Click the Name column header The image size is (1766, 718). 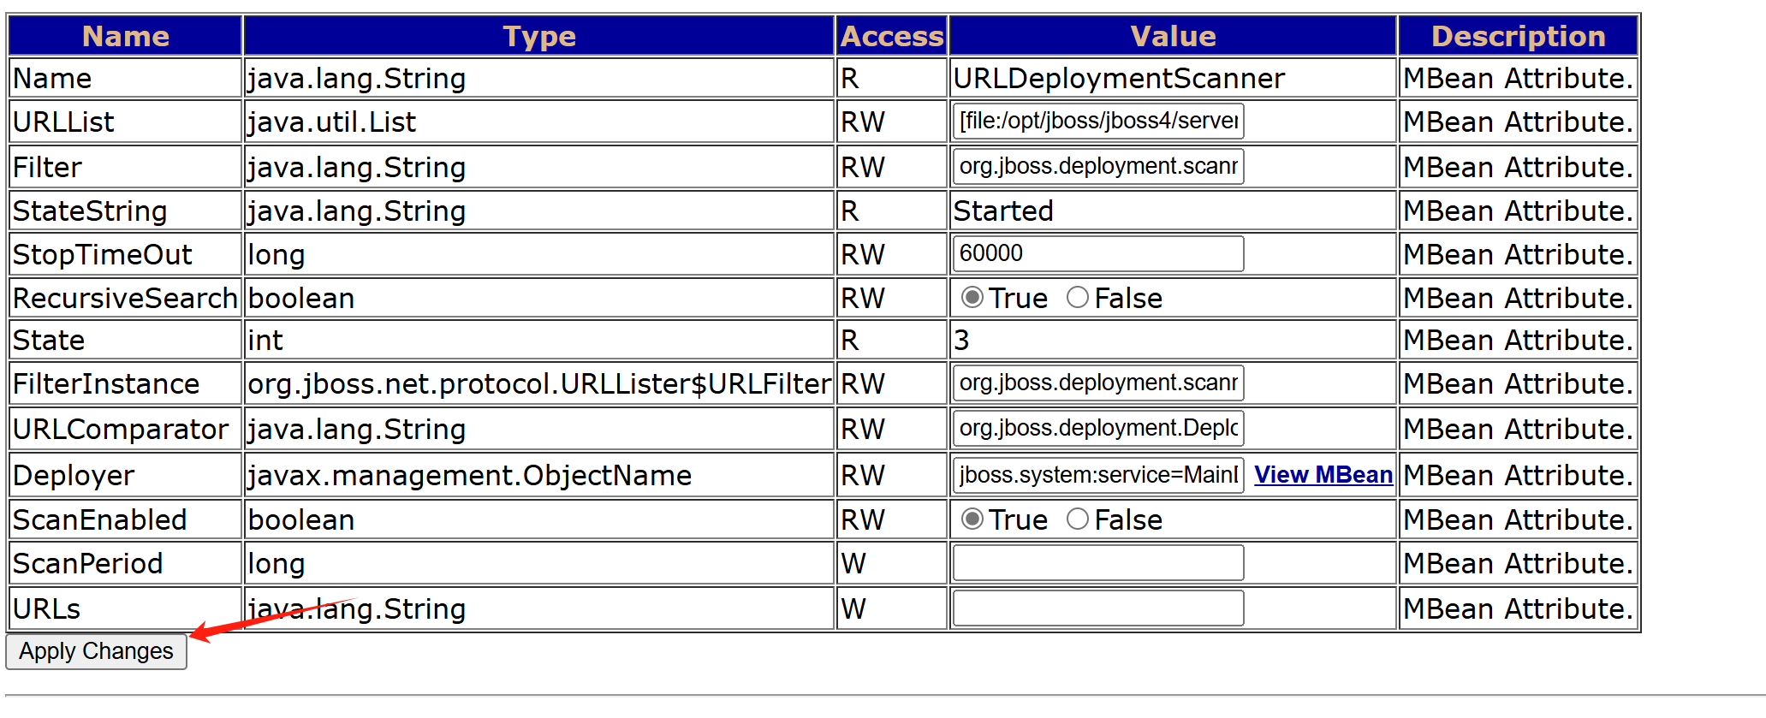tap(125, 36)
